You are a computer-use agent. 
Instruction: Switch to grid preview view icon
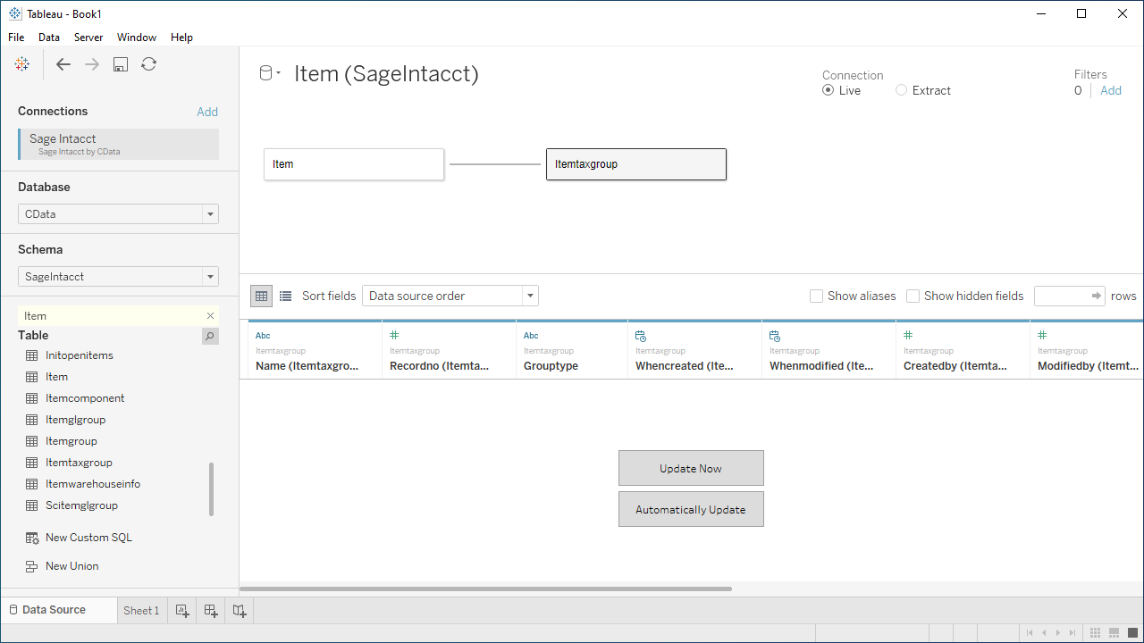point(262,296)
